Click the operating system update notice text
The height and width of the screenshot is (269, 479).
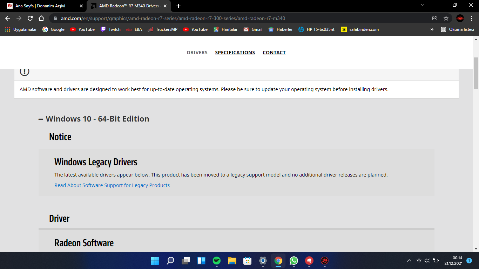[204, 89]
